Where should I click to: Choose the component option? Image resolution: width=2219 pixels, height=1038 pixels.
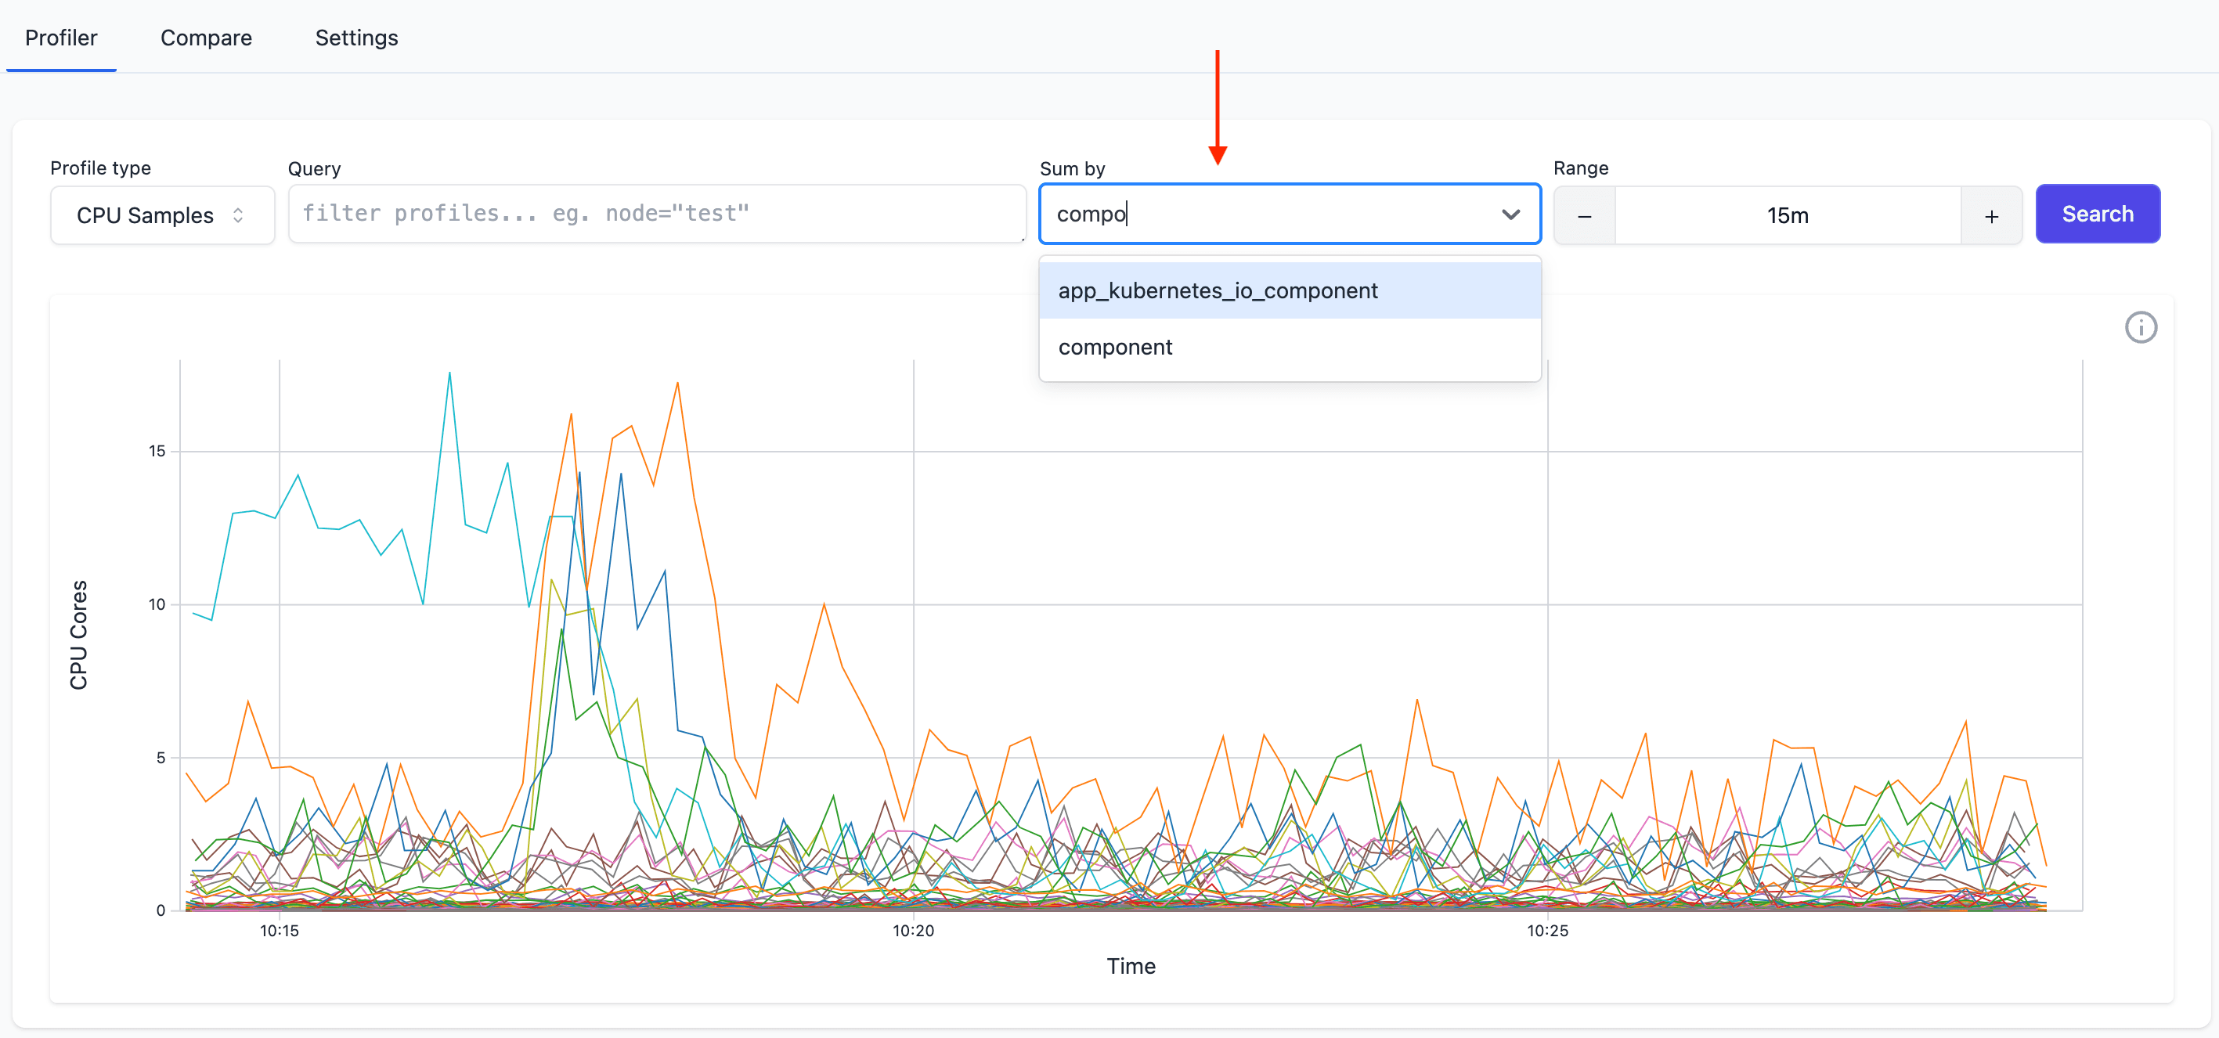(x=1290, y=347)
